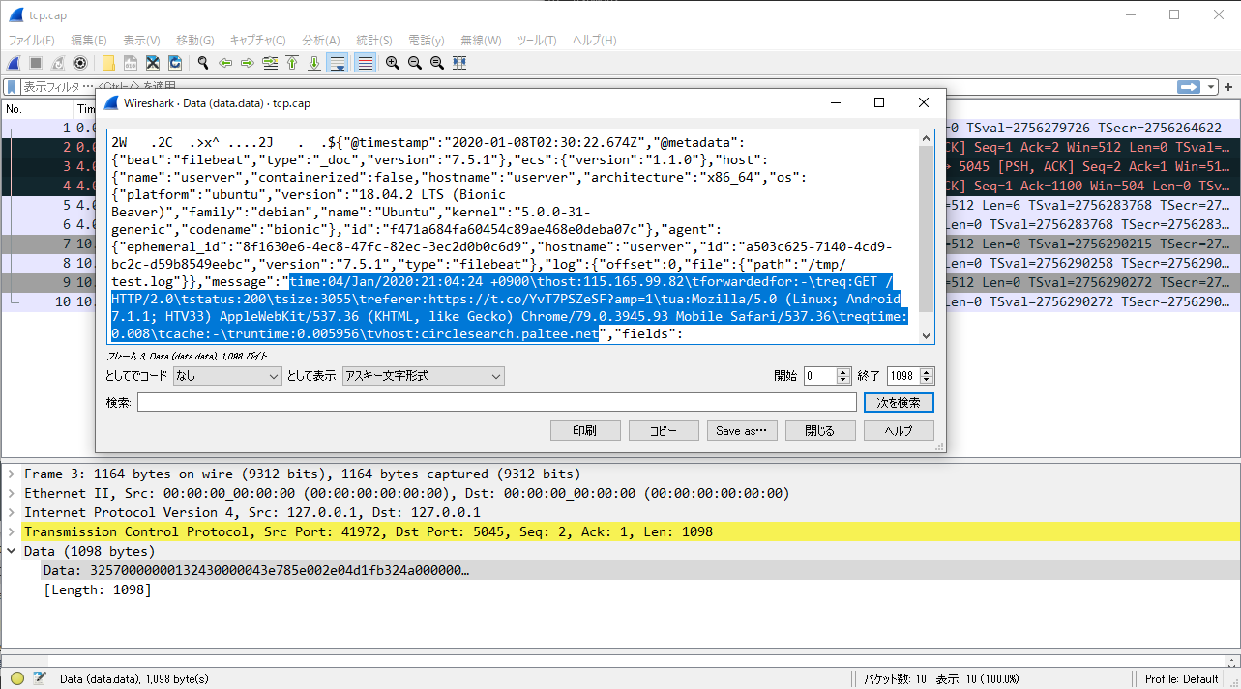Open the 'としてデコード' dropdown
This screenshot has height=689, width=1241.
point(227,376)
